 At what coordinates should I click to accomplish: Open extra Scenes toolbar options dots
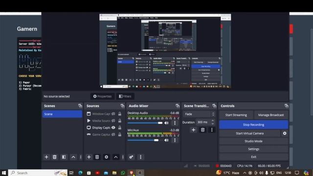(81, 157)
